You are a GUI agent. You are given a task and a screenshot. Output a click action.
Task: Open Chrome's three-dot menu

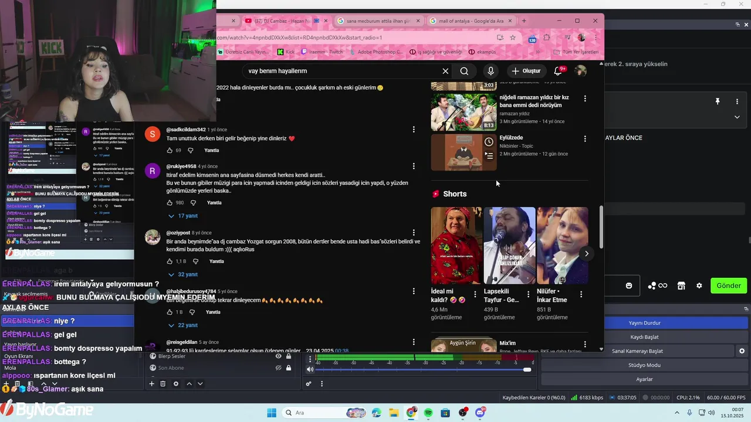(596, 38)
